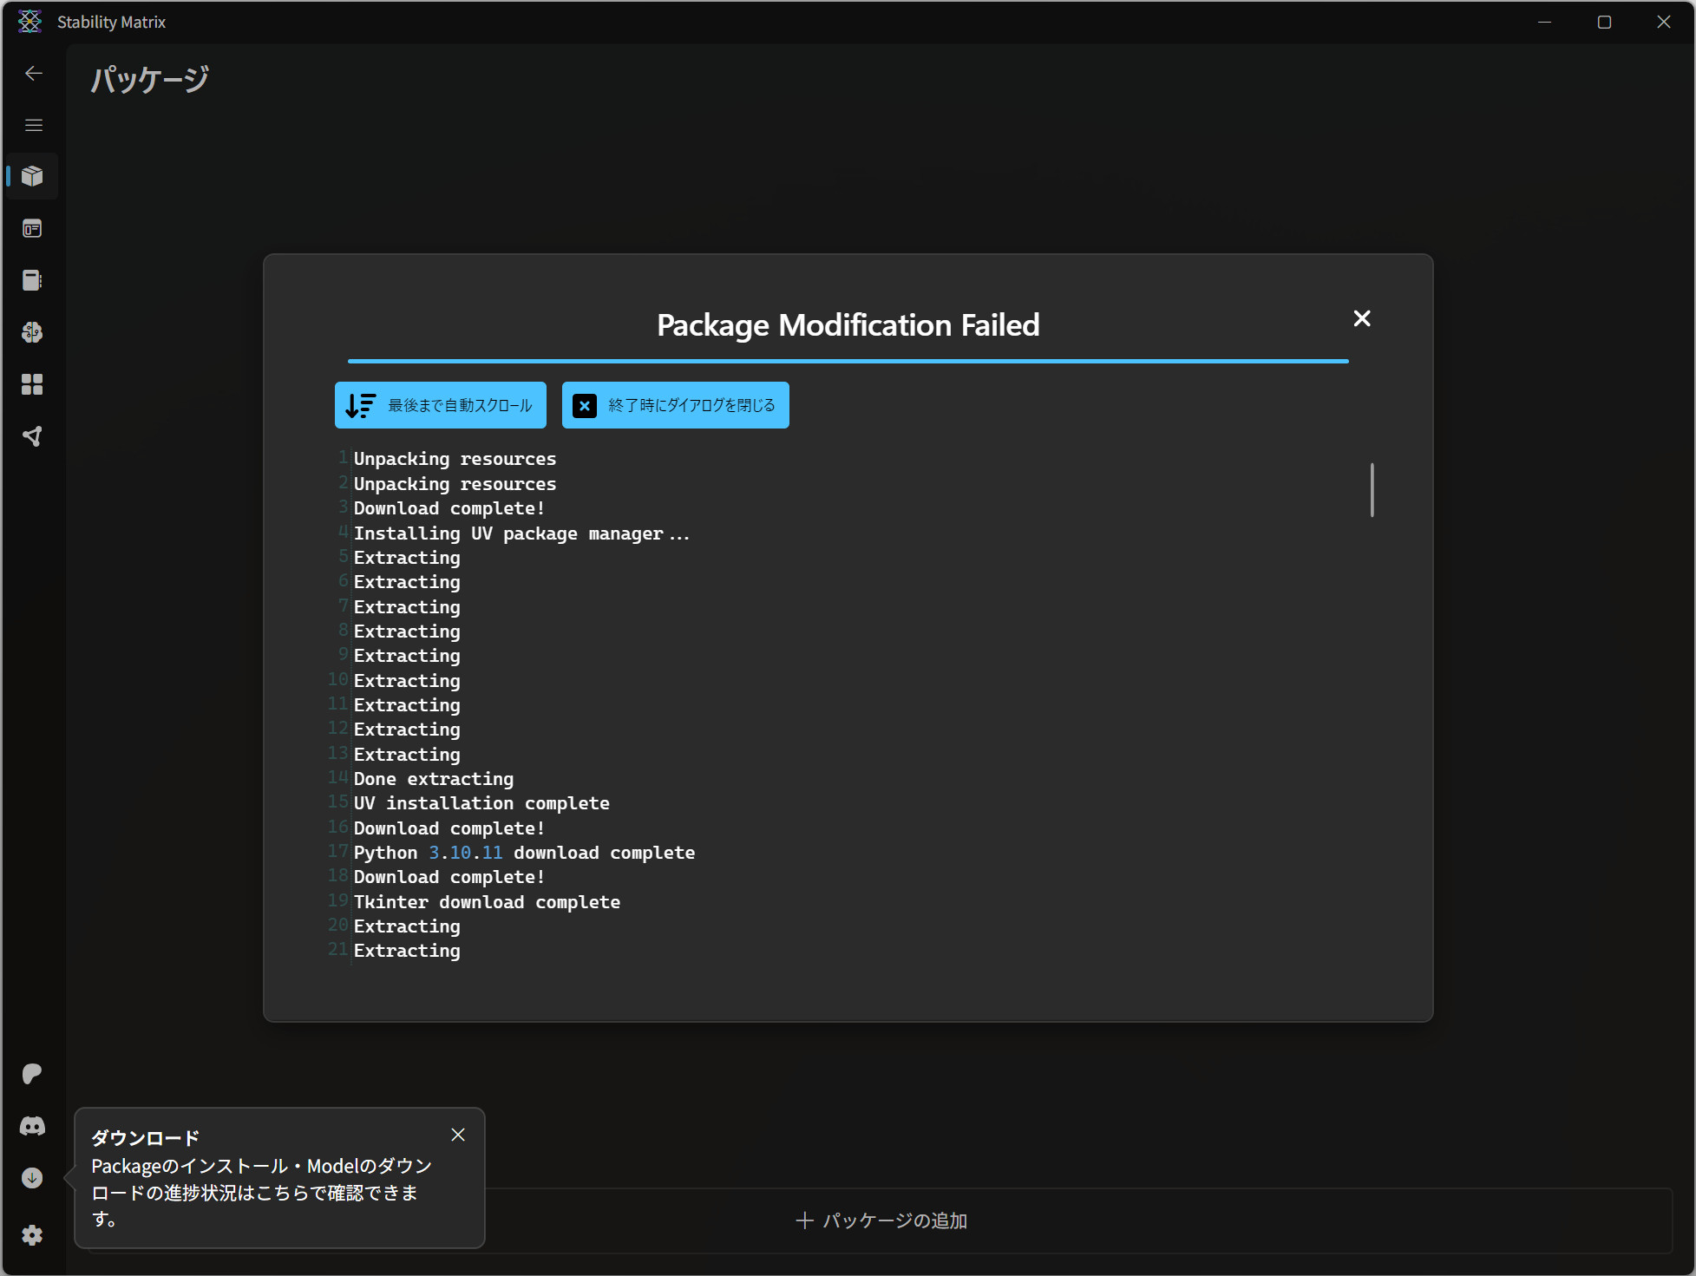
Task: Expand the hamburger navigation menu
Action: point(34,125)
